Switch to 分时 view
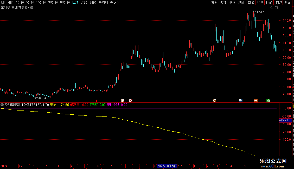This screenshot has height=169, width=294. click(10, 2)
